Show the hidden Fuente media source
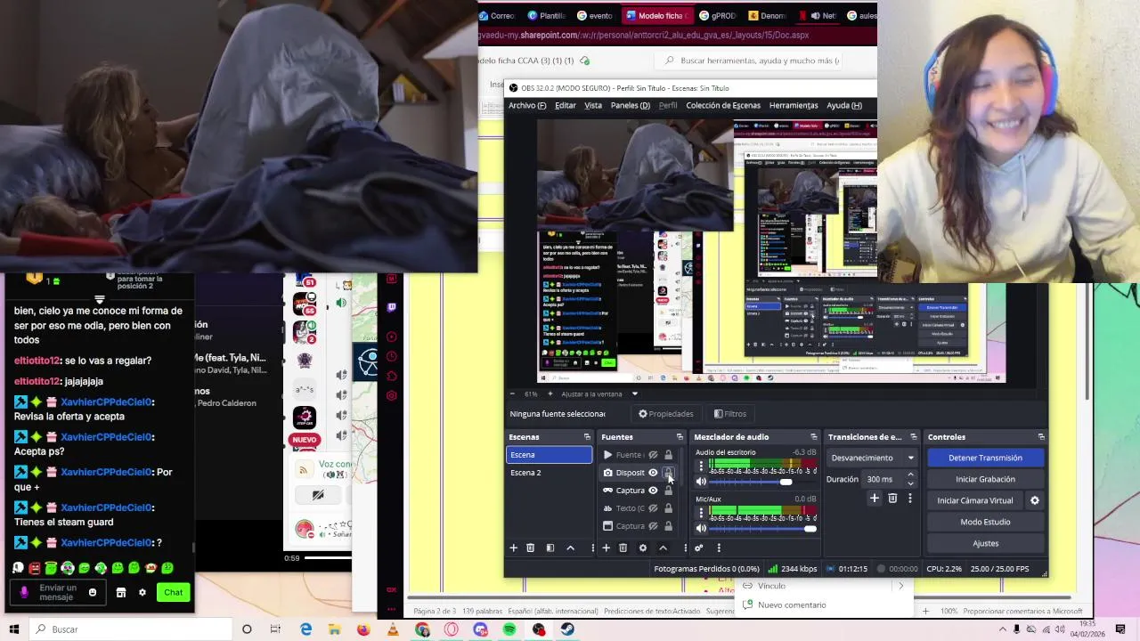The width and height of the screenshot is (1140, 641). tap(653, 455)
